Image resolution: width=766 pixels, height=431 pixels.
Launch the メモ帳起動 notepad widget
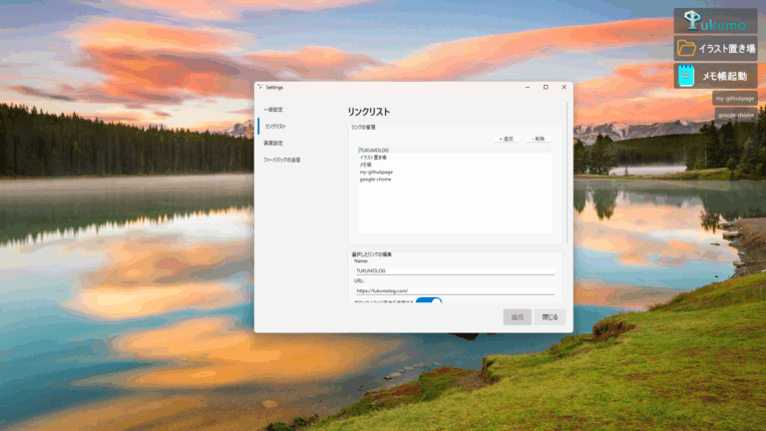click(715, 76)
